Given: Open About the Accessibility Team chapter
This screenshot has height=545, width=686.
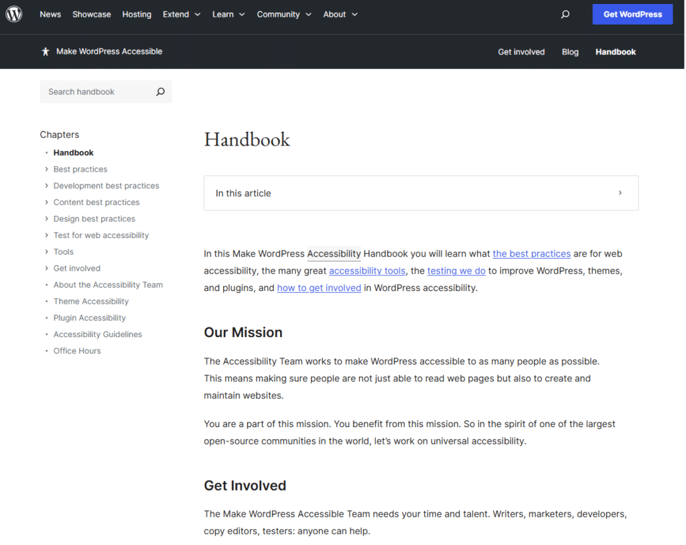Looking at the screenshot, I should click(108, 285).
